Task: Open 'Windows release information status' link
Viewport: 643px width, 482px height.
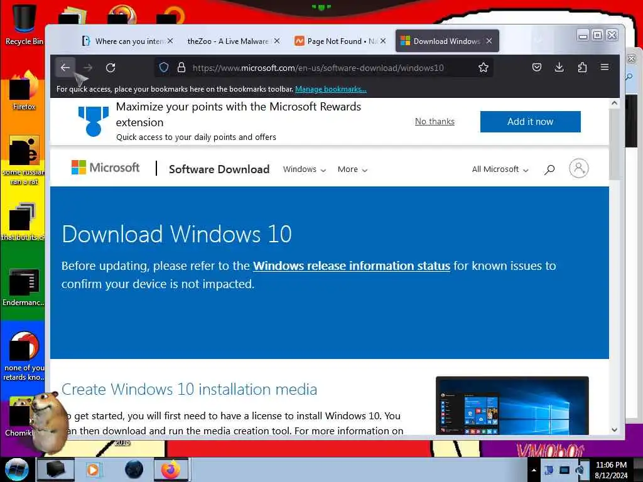Action: (x=352, y=266)
